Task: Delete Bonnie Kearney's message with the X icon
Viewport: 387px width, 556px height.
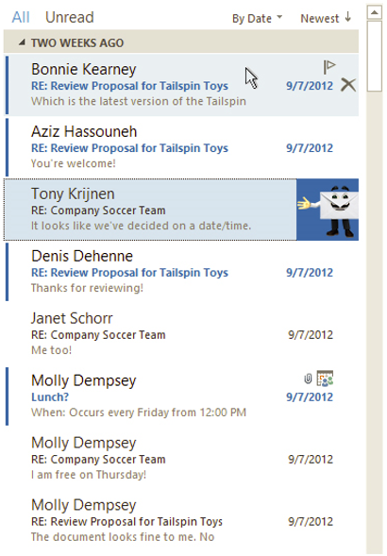Action: [x=348, y=85]
